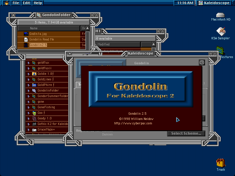
Task: Toggle sort order in the GondolinFolder window
Action: (x=88, y=28)
